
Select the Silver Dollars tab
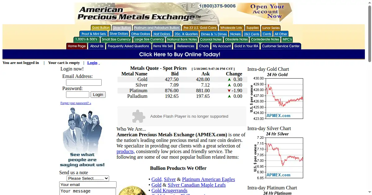click(x=119, y=34)
